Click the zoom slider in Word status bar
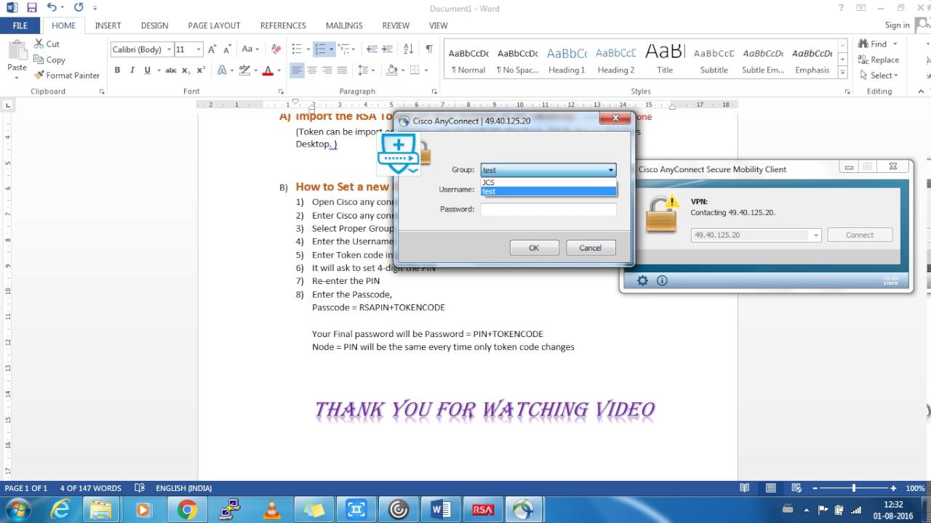 853,488
